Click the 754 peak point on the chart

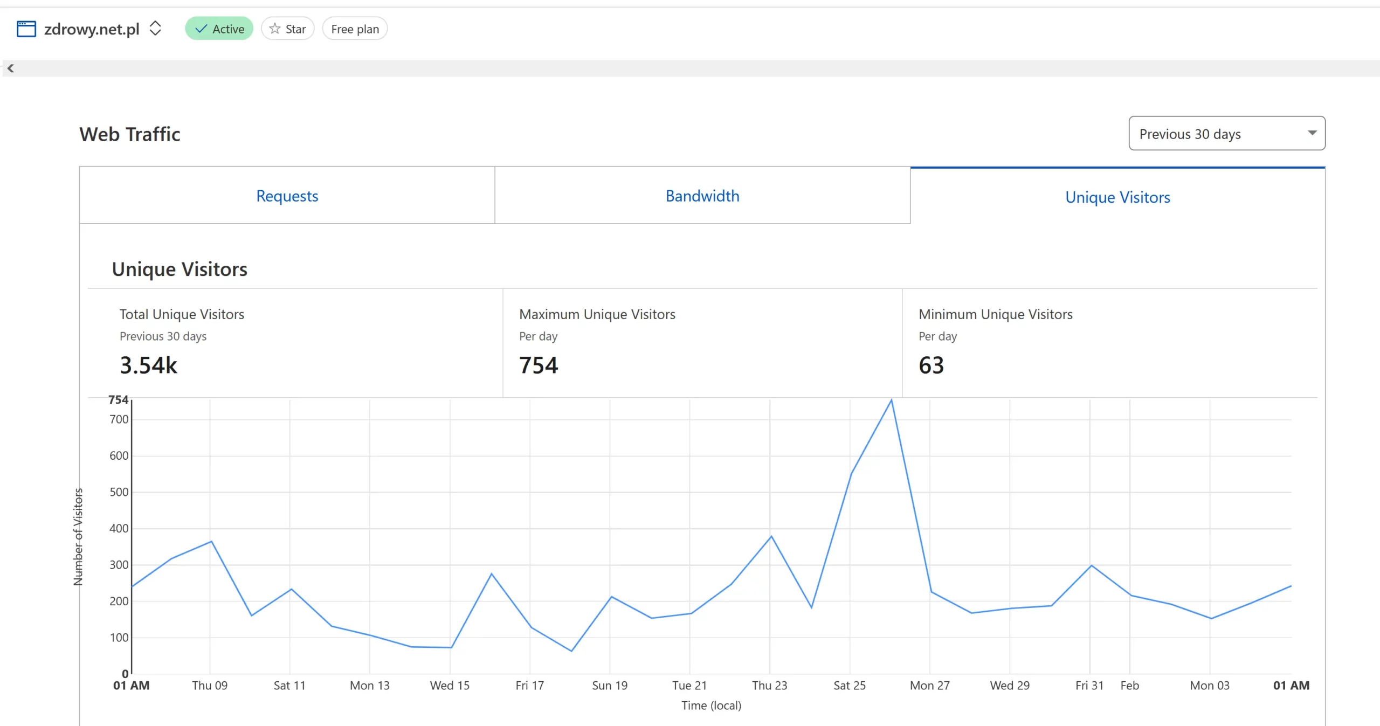[891, 400]
